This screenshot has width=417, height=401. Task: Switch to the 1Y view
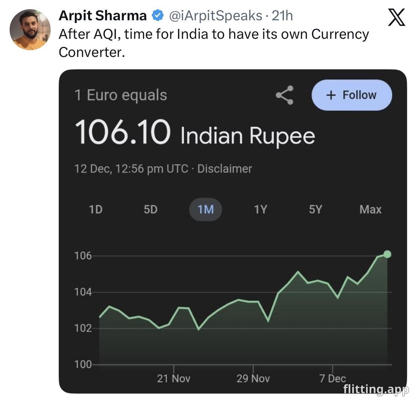[261, 210]
